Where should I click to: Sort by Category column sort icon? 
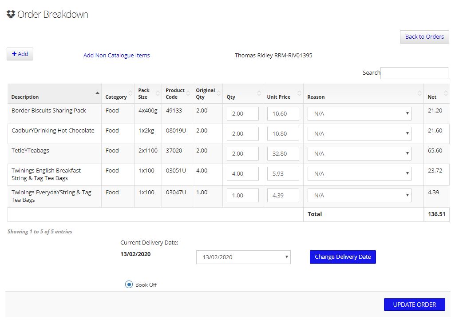(131, 93)
